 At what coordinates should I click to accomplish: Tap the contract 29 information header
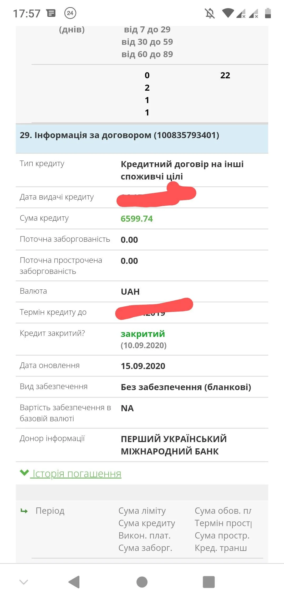(119, 135)
